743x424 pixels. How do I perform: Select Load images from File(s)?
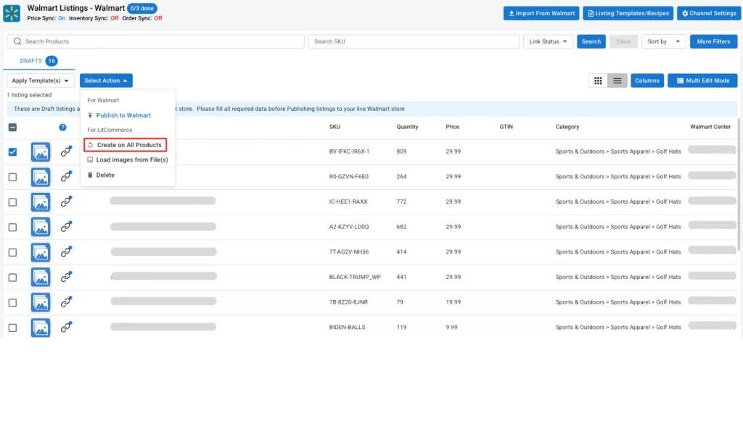(x=128, y=160)
